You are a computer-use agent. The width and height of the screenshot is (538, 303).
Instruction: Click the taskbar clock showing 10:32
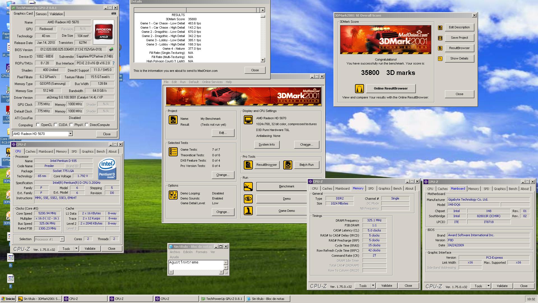point(531,299)
